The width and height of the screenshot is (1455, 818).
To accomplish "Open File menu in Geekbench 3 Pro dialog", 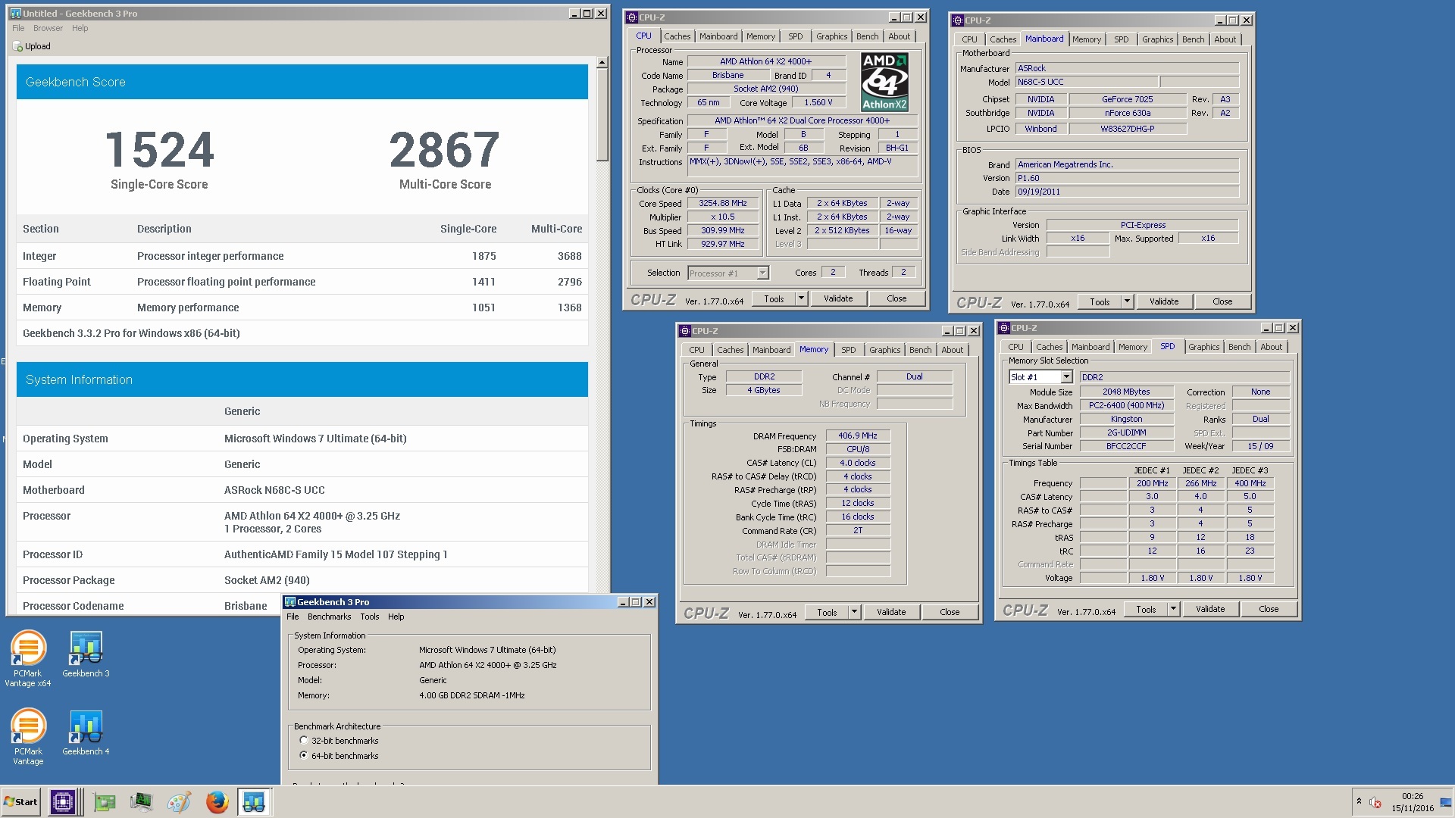I will [293, 617].
